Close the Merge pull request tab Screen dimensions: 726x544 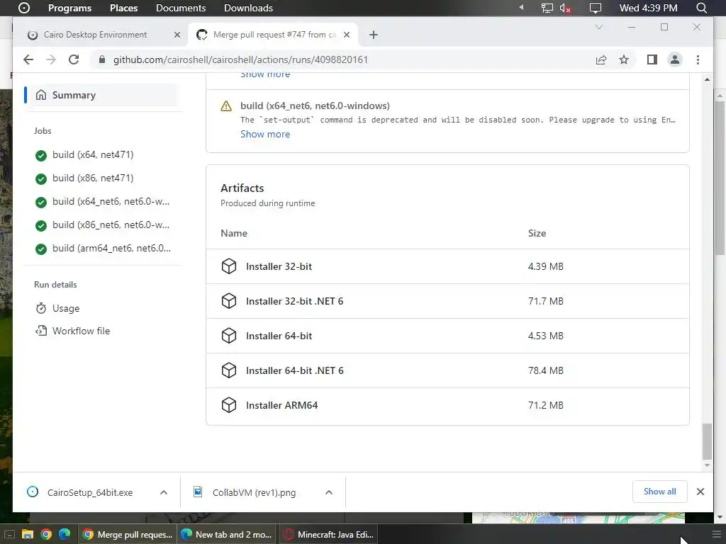click(347, 35)
